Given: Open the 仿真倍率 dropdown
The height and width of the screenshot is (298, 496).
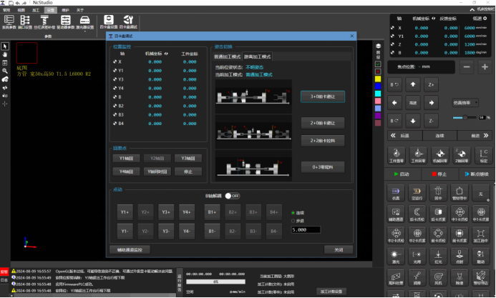Looking at the screenshot, I should (x=465, y=103).
